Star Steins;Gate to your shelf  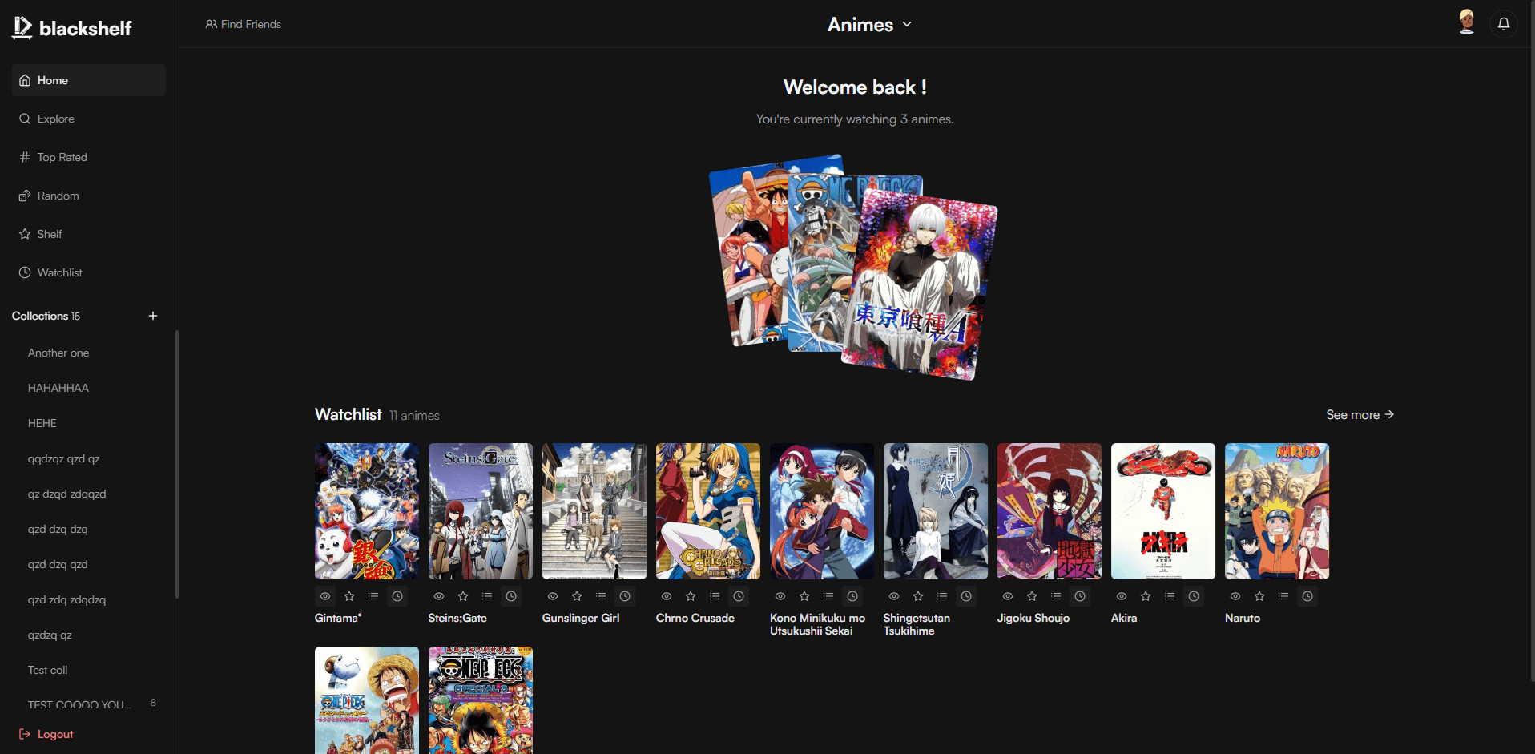point(463,596)
